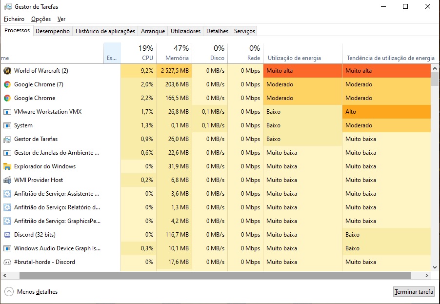The image size is (440, 304).
Task: Open the Opções menu
Action: [x=41, y=19]
